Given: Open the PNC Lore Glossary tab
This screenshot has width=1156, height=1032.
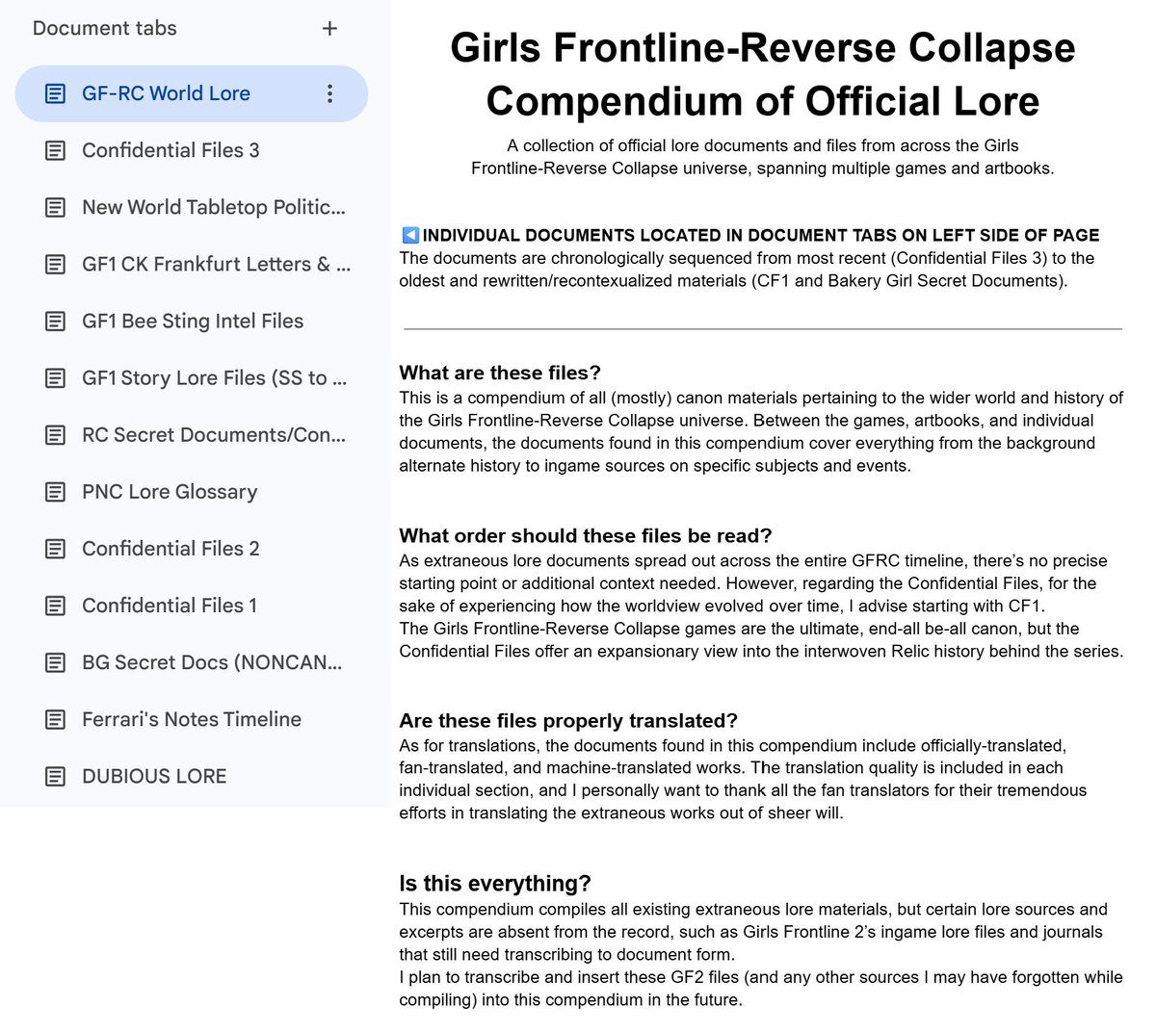Looking at the screenshot, I should pos(191,491).
